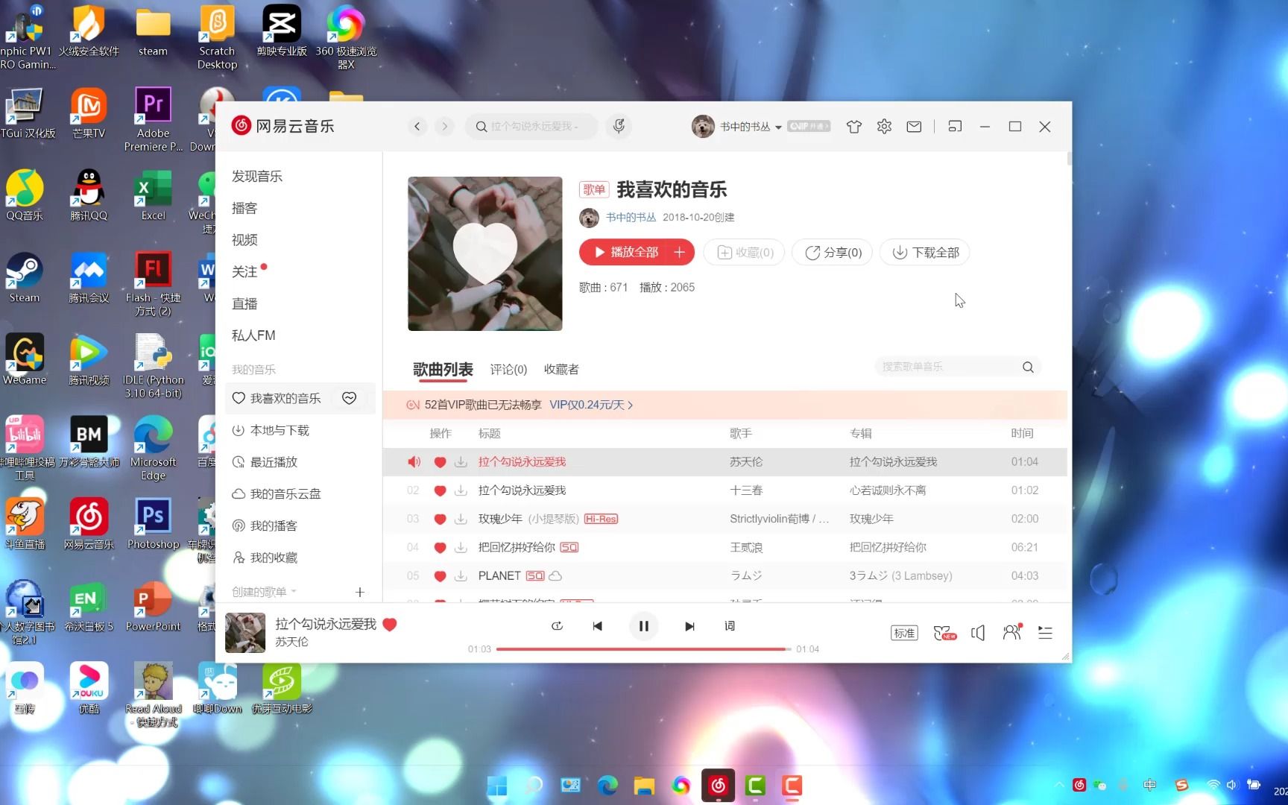Click the volume speaker icon in player
The width and height of the screenshot is (1288, 805).
coord(978,633)
